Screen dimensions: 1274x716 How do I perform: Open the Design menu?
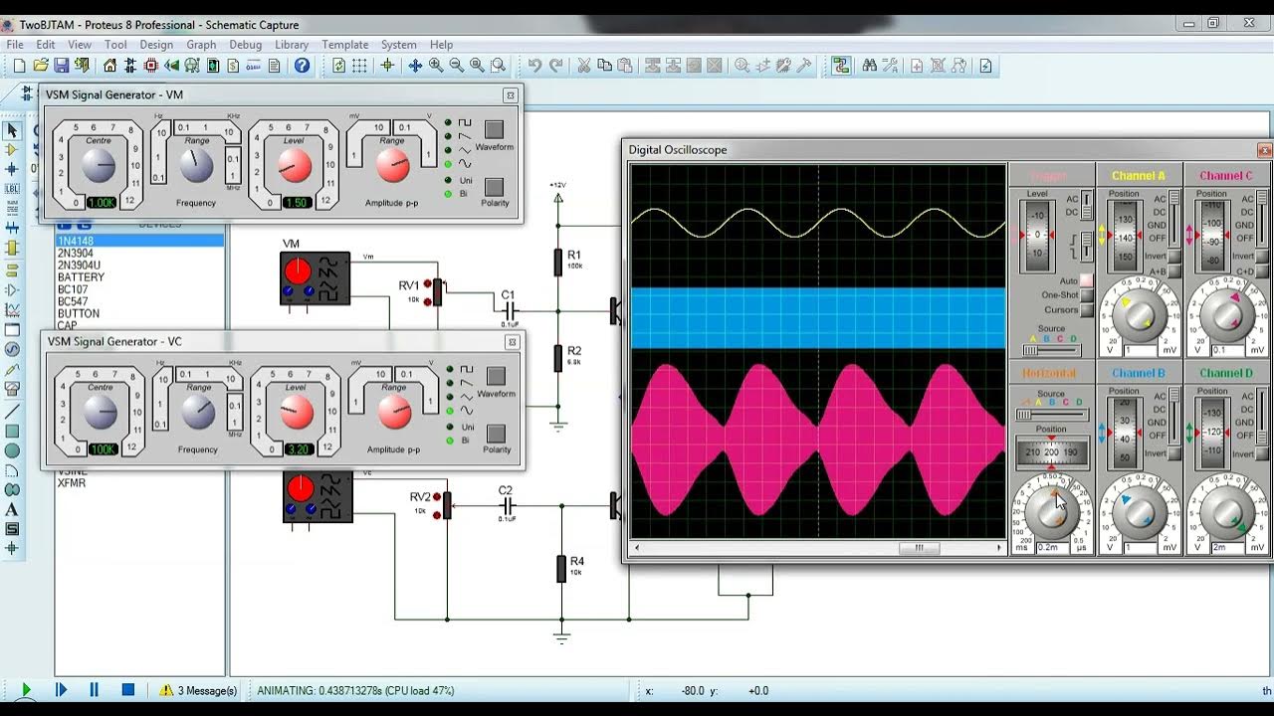tap(156, 45)
